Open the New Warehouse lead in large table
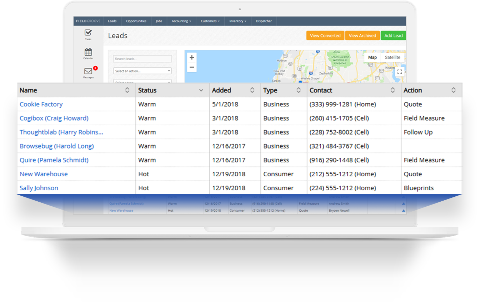Screen dimensions: 480x302 tap(44, 174)
